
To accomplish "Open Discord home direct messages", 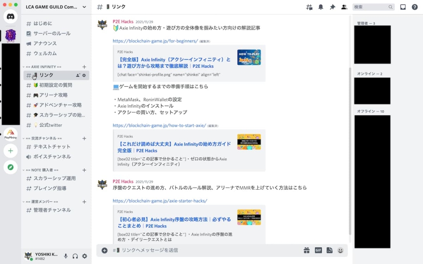I will 11,16.
